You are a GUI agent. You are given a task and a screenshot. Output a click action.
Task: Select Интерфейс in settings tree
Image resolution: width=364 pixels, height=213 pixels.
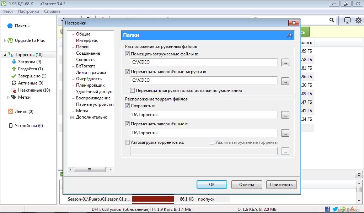point(87,40)
